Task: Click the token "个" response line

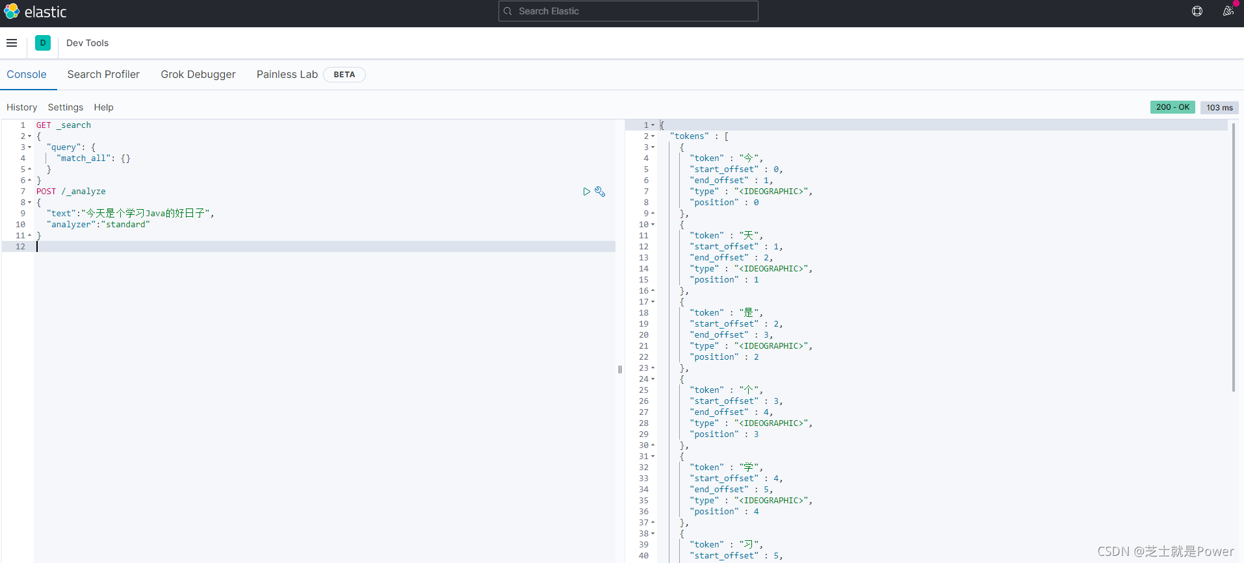Action: [x=727, y=390]
